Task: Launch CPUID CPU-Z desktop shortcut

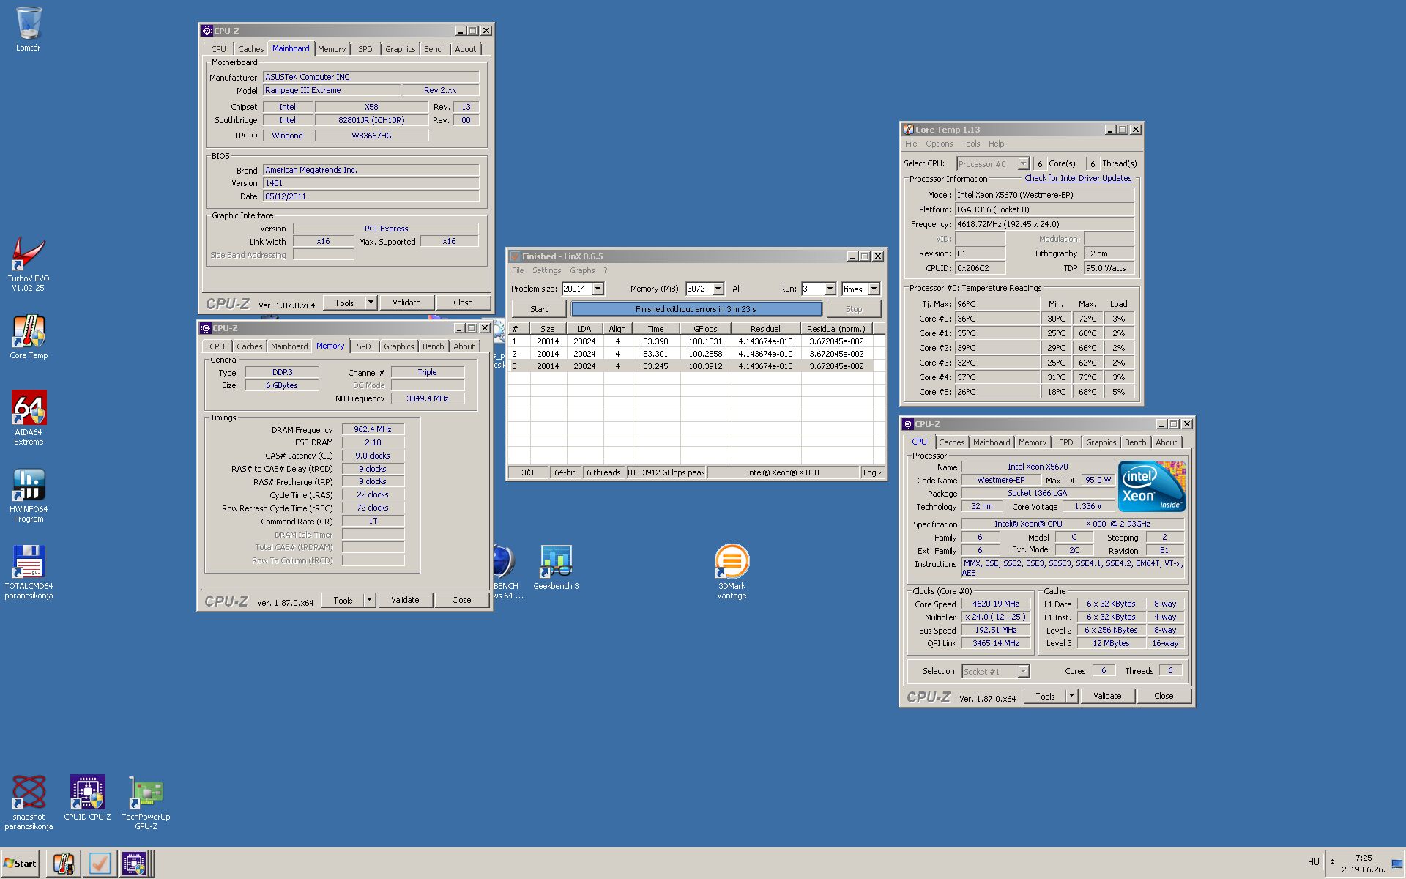Action: coord(87,798)
